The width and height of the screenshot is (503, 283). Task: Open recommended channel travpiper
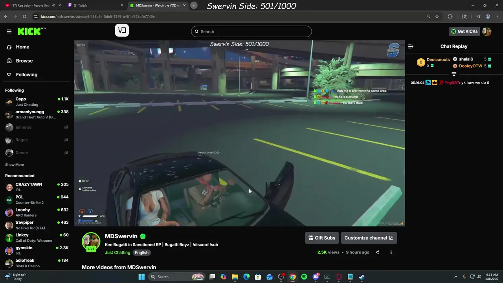pyautogui.click(x=37, y=225)
